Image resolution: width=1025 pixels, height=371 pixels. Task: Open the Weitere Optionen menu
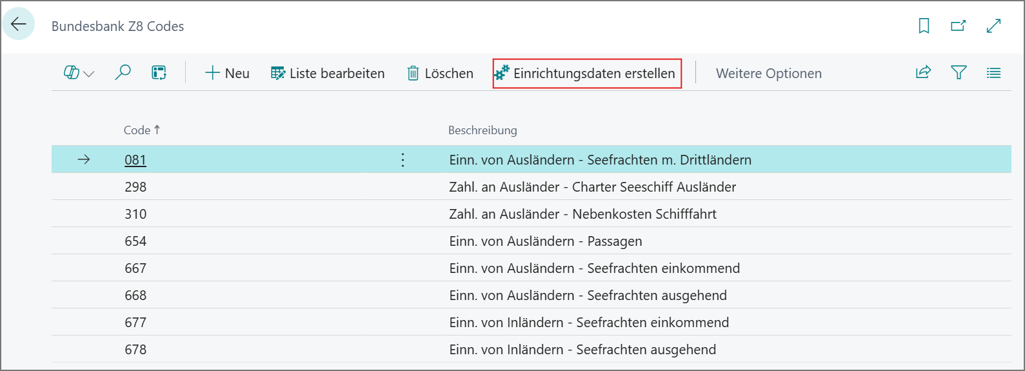(769, 74)
